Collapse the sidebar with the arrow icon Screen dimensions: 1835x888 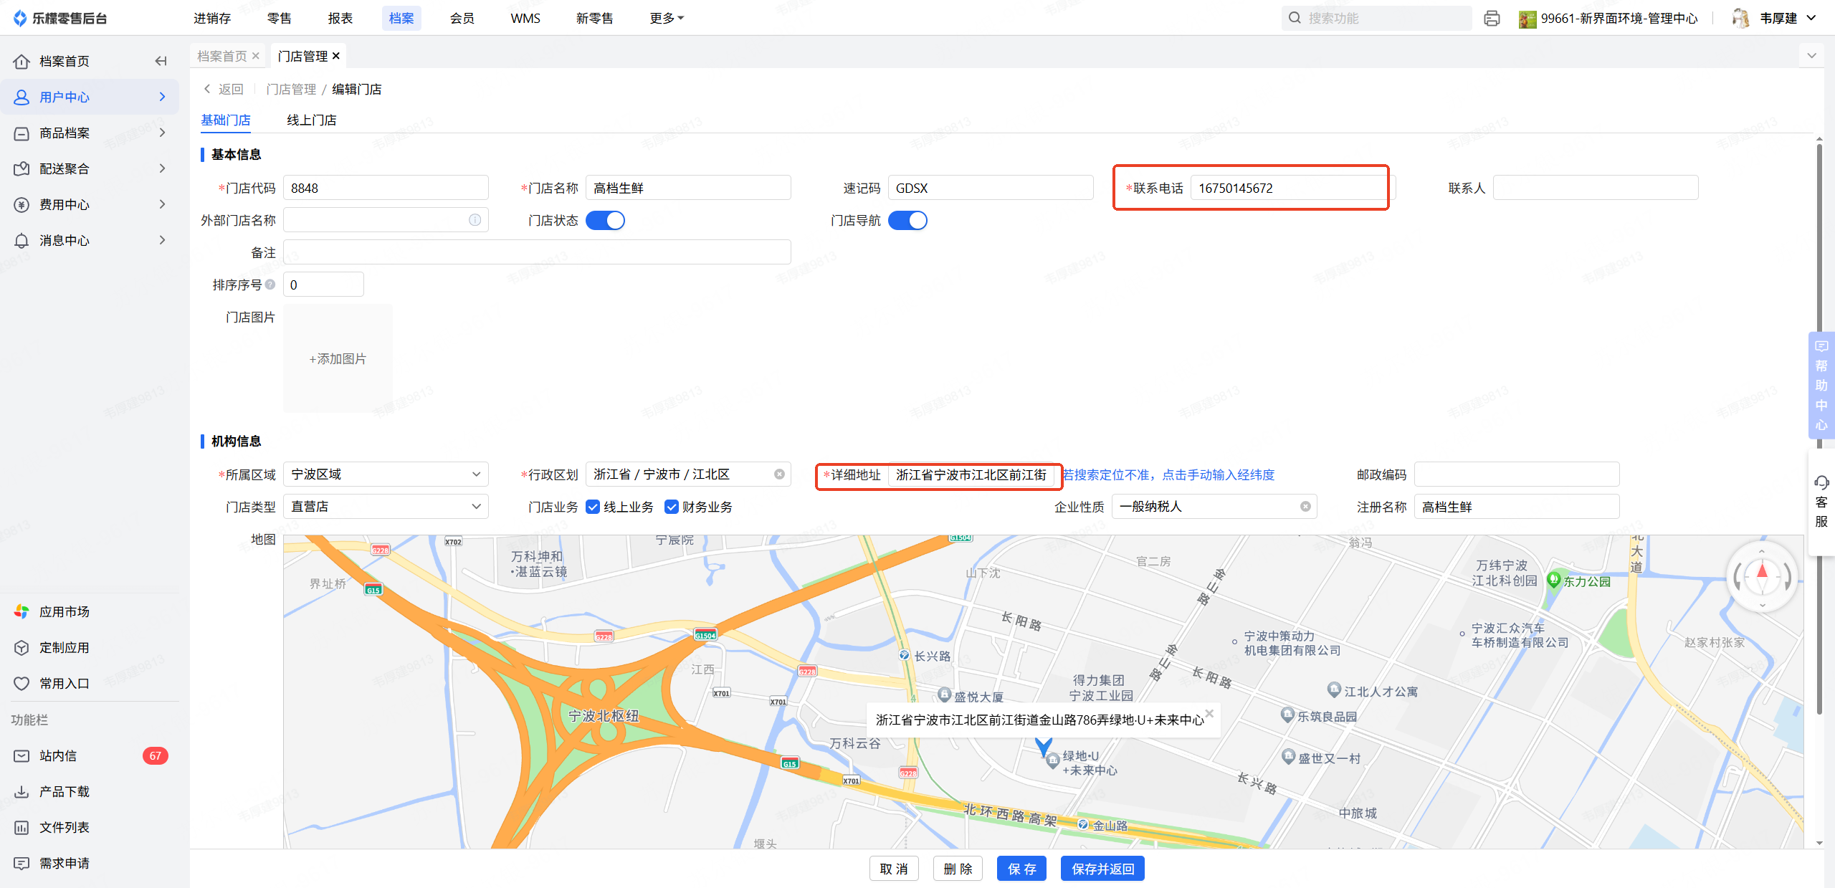(161, 61)
